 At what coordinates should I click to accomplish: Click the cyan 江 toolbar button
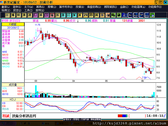[x=69, y=15]
